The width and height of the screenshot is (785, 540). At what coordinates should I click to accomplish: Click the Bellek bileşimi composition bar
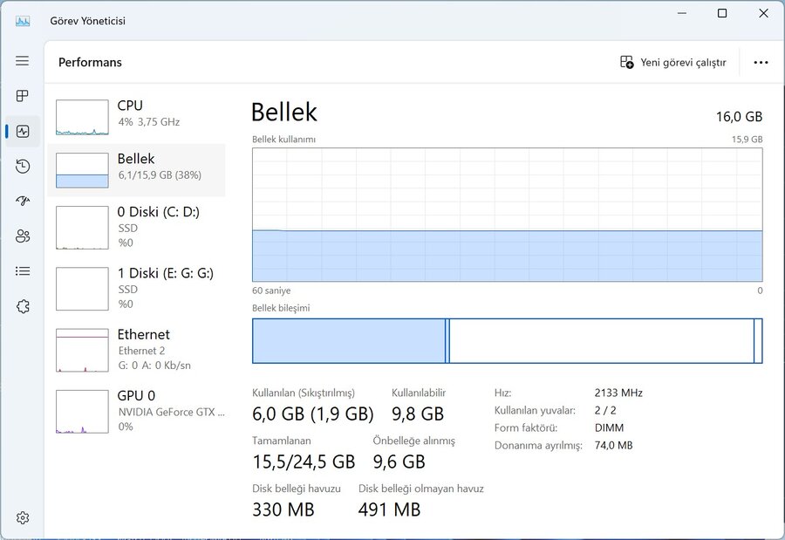pos(507,340)
